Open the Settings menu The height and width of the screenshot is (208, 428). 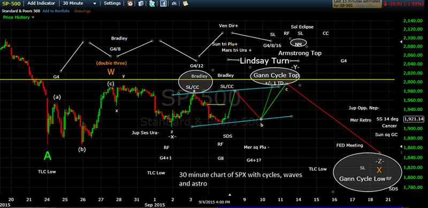(112, 3)
